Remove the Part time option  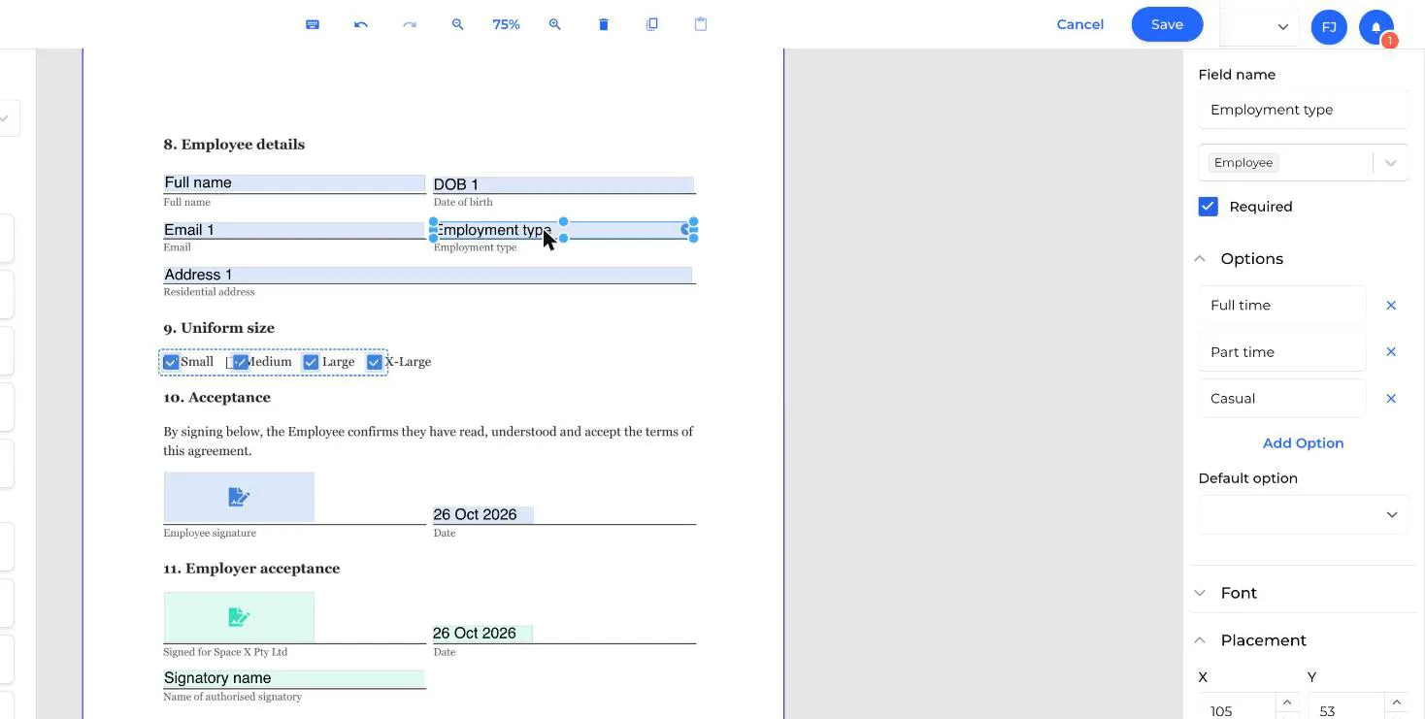coord(1390,351)
